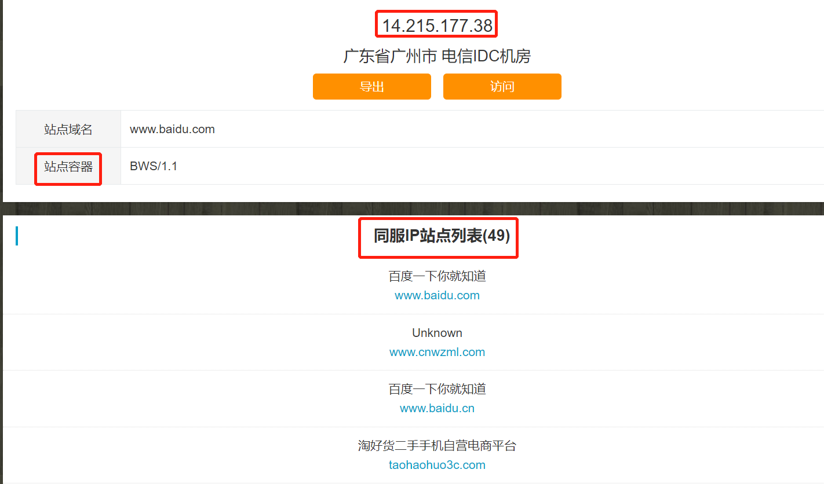Click the orange 导出 export button
The image size is (824, 484).
[371, 86]
